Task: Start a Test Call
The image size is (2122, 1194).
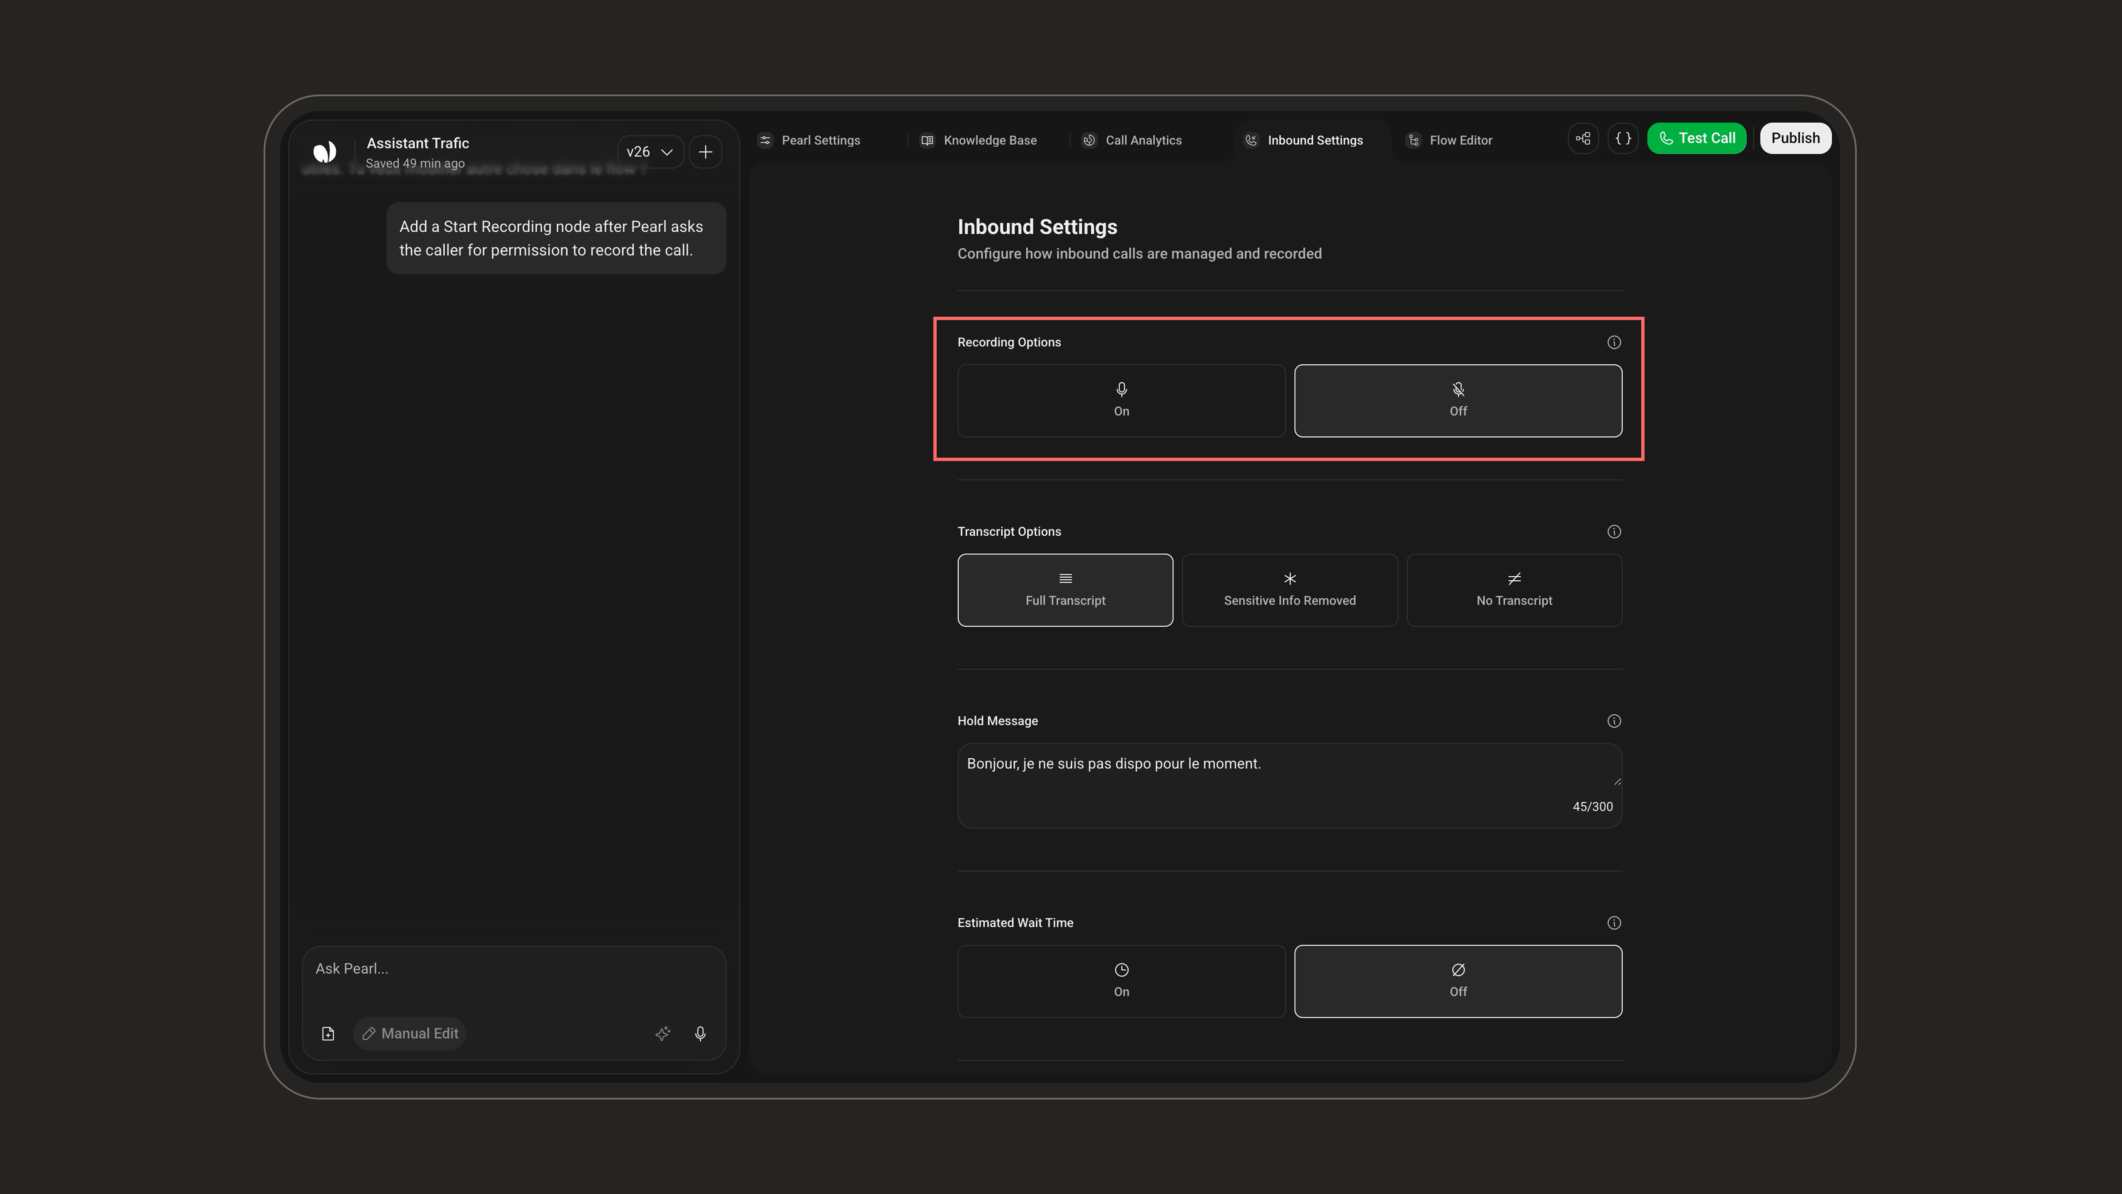Action: [1697, 138]
